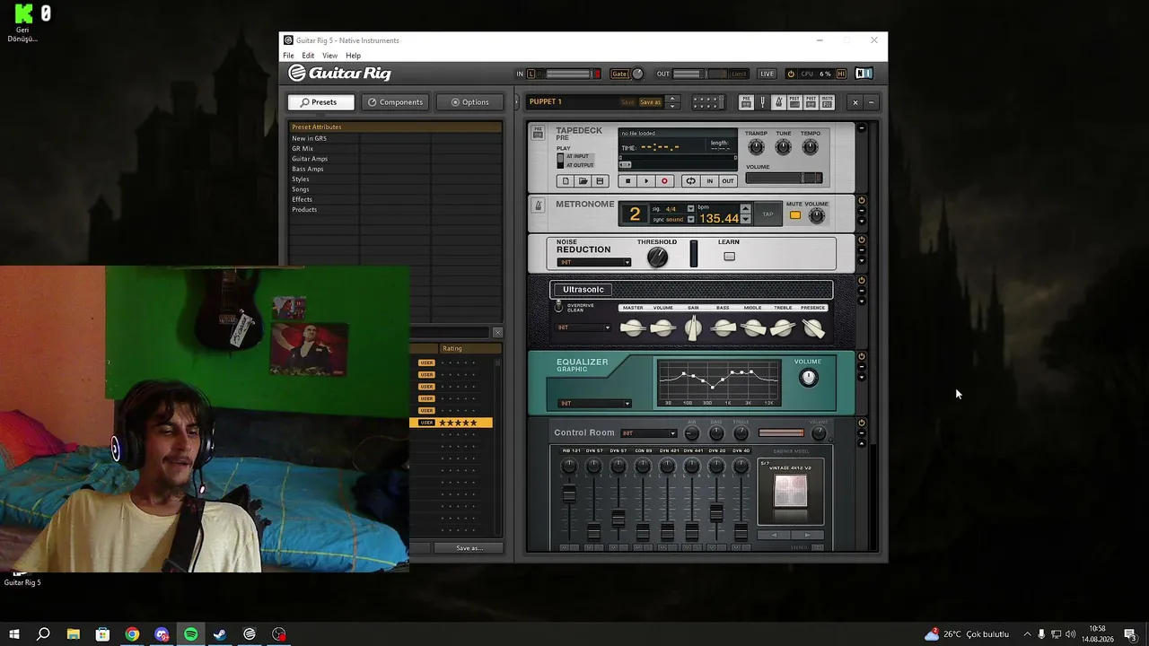The width and height of the screenshot is (1149, 646).
Task: Toggle the Gate button
Action: click(619, 74)
